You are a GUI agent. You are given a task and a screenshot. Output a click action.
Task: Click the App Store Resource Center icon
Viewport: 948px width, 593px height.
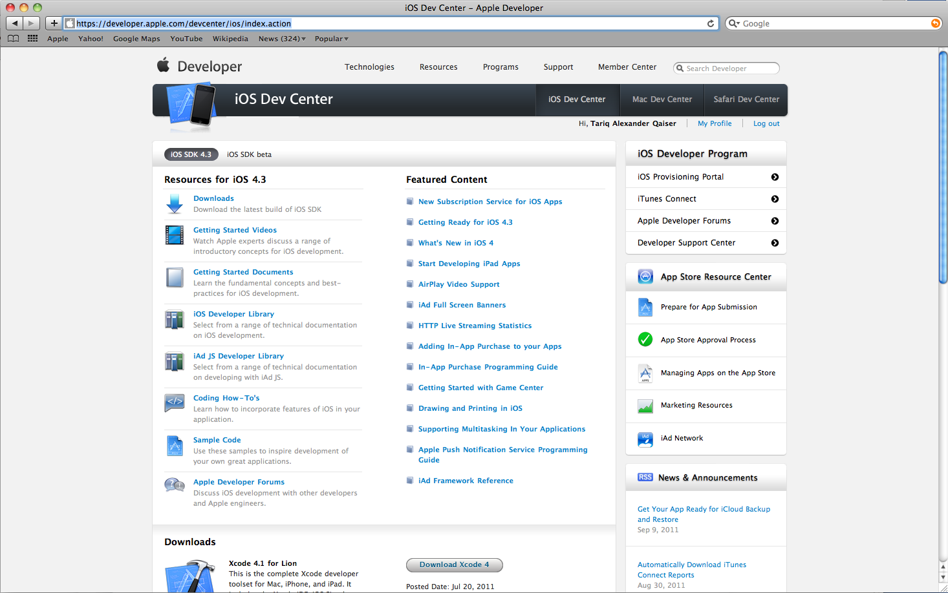(x=645, y=276)
